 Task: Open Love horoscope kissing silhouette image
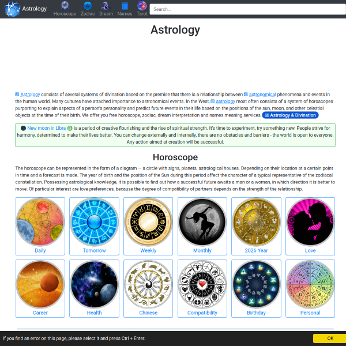[x=310, y=222]
